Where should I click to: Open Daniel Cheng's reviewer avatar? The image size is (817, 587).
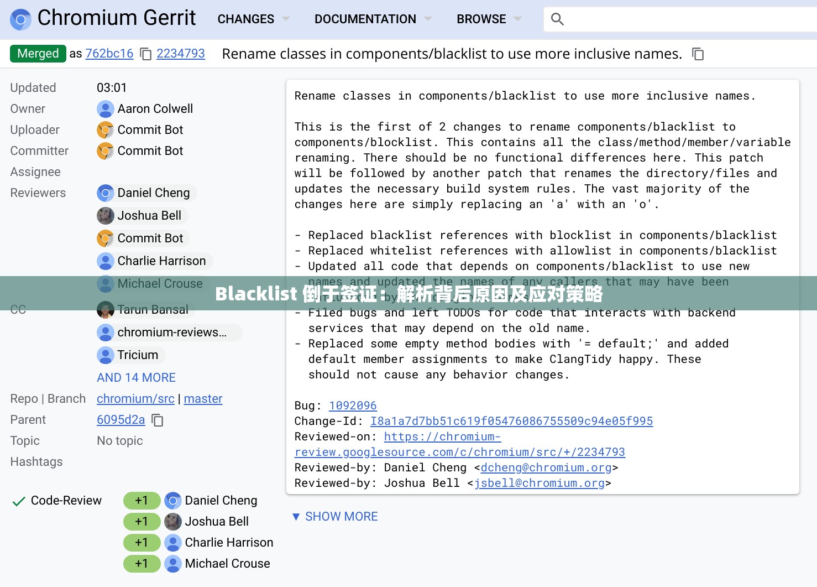click(x=105, y=193)
